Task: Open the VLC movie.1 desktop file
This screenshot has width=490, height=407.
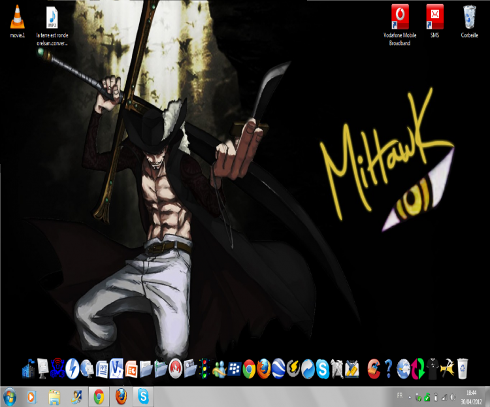Action: point(17,22)
